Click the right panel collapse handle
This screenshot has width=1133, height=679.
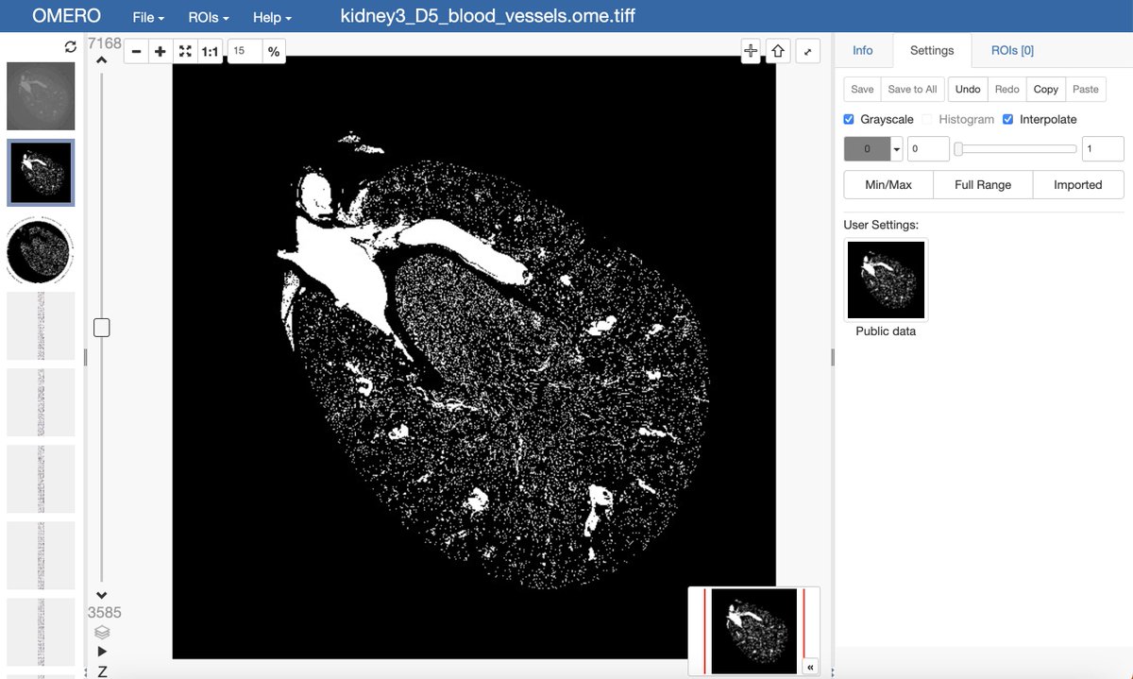[x=832, y=357]
